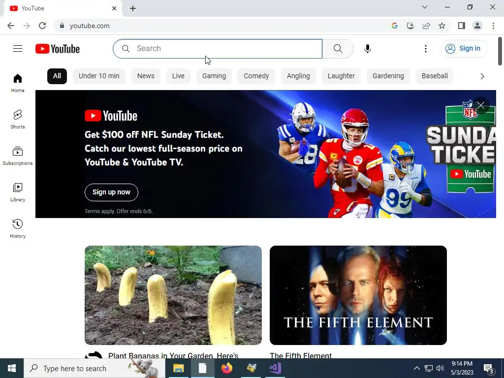
Task: Click the YouTube logo on NFL banner
Action: point(111,116)
